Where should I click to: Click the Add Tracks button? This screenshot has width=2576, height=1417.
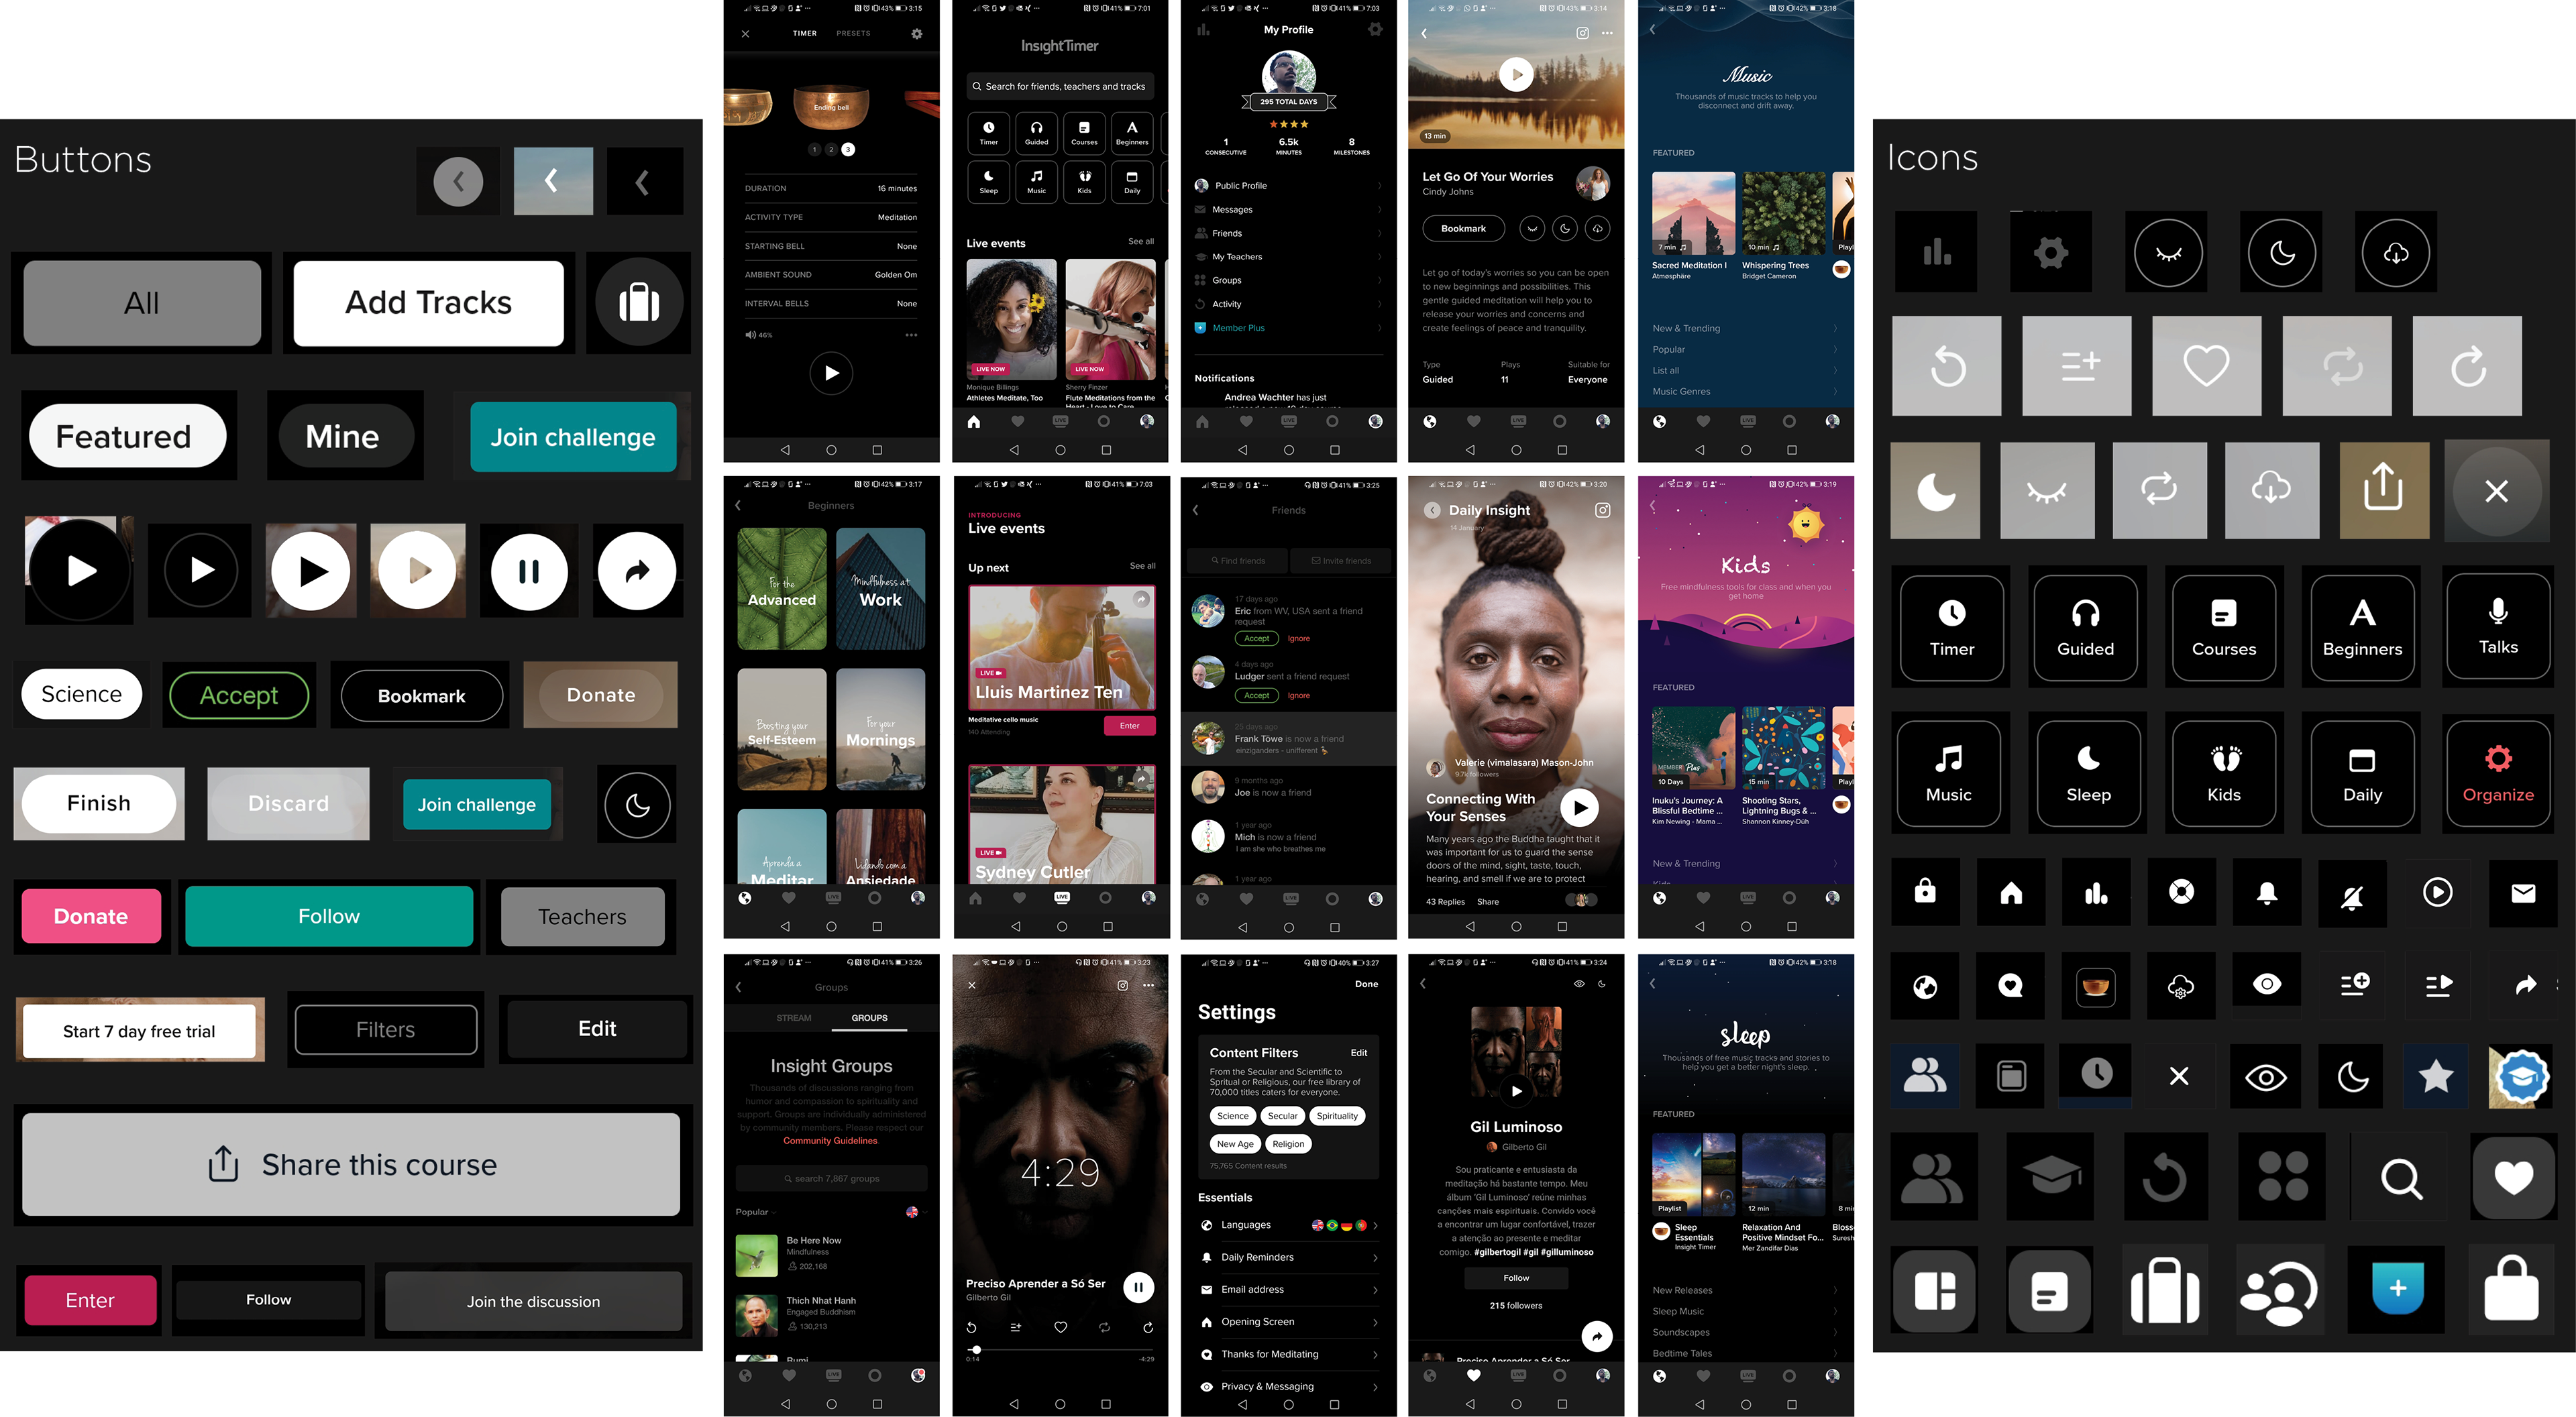click(429, 303)
